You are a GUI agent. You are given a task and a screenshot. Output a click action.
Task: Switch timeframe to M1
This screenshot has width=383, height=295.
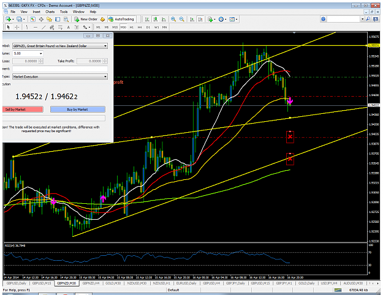tap(98, 28)
